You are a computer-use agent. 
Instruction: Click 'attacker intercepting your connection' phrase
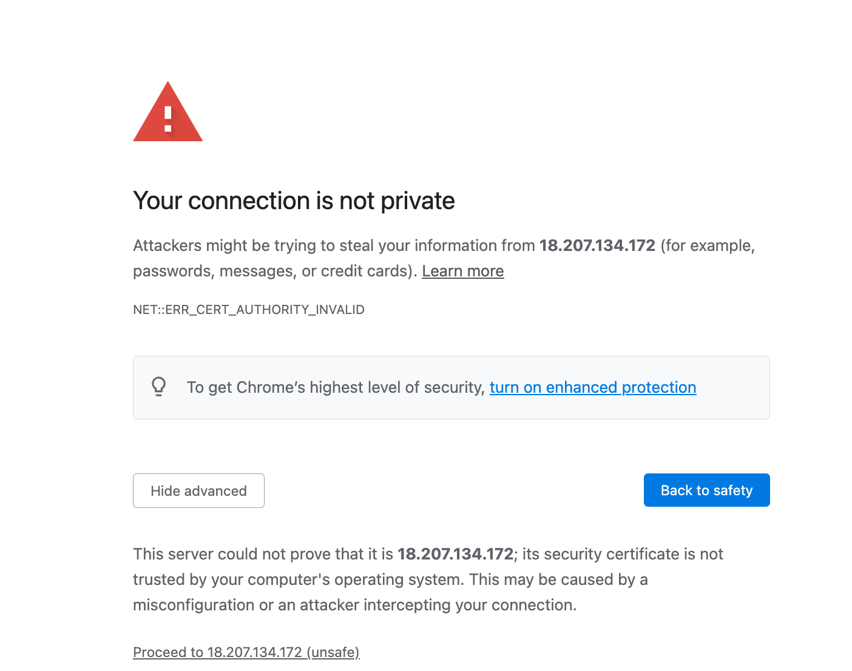(x=437, y=605)
